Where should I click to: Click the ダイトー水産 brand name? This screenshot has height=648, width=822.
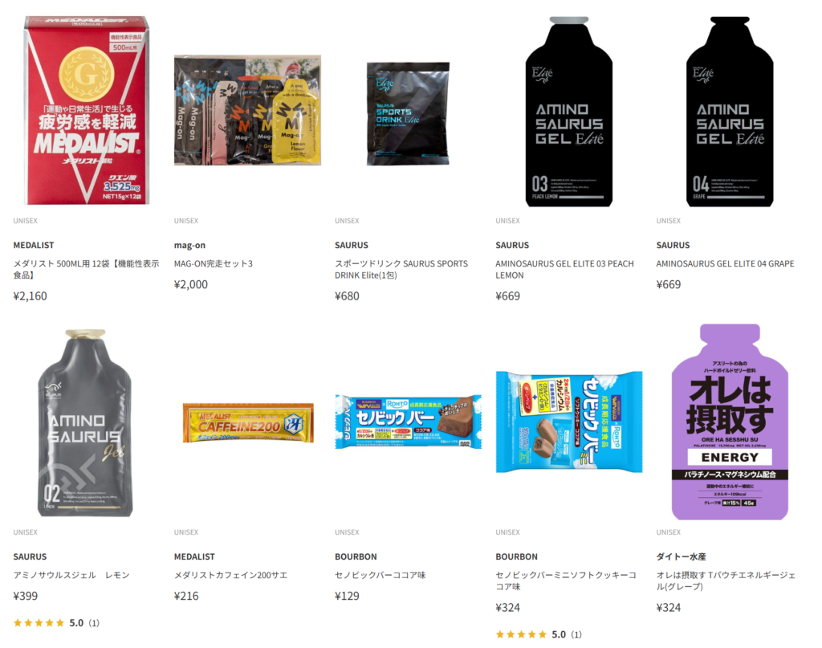[x=681, y=556]
